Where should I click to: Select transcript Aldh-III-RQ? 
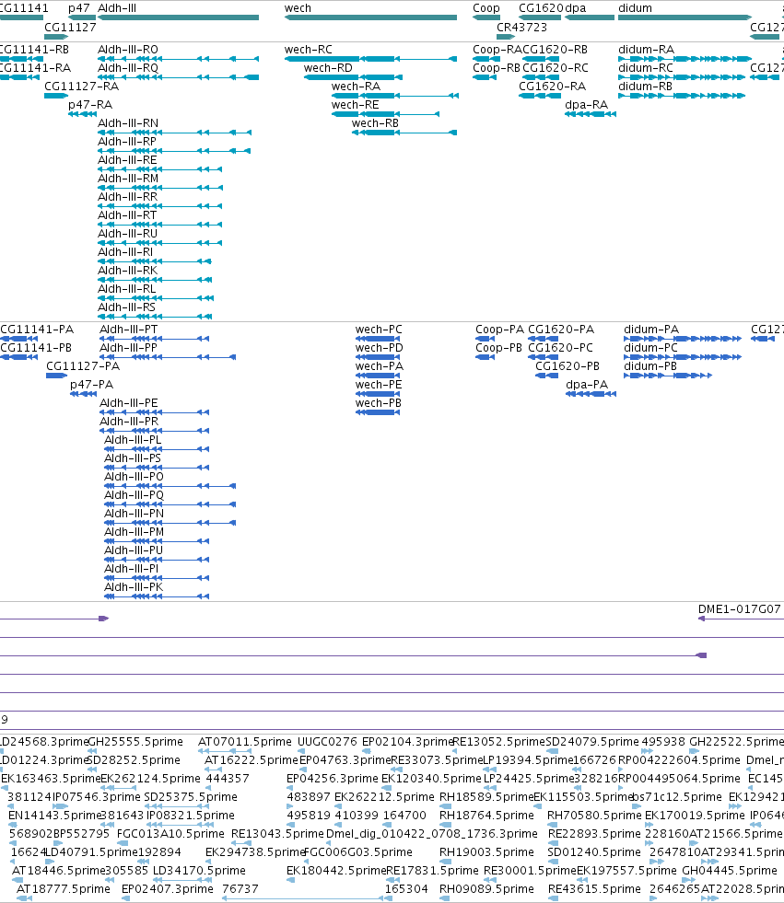click(128, 68)
